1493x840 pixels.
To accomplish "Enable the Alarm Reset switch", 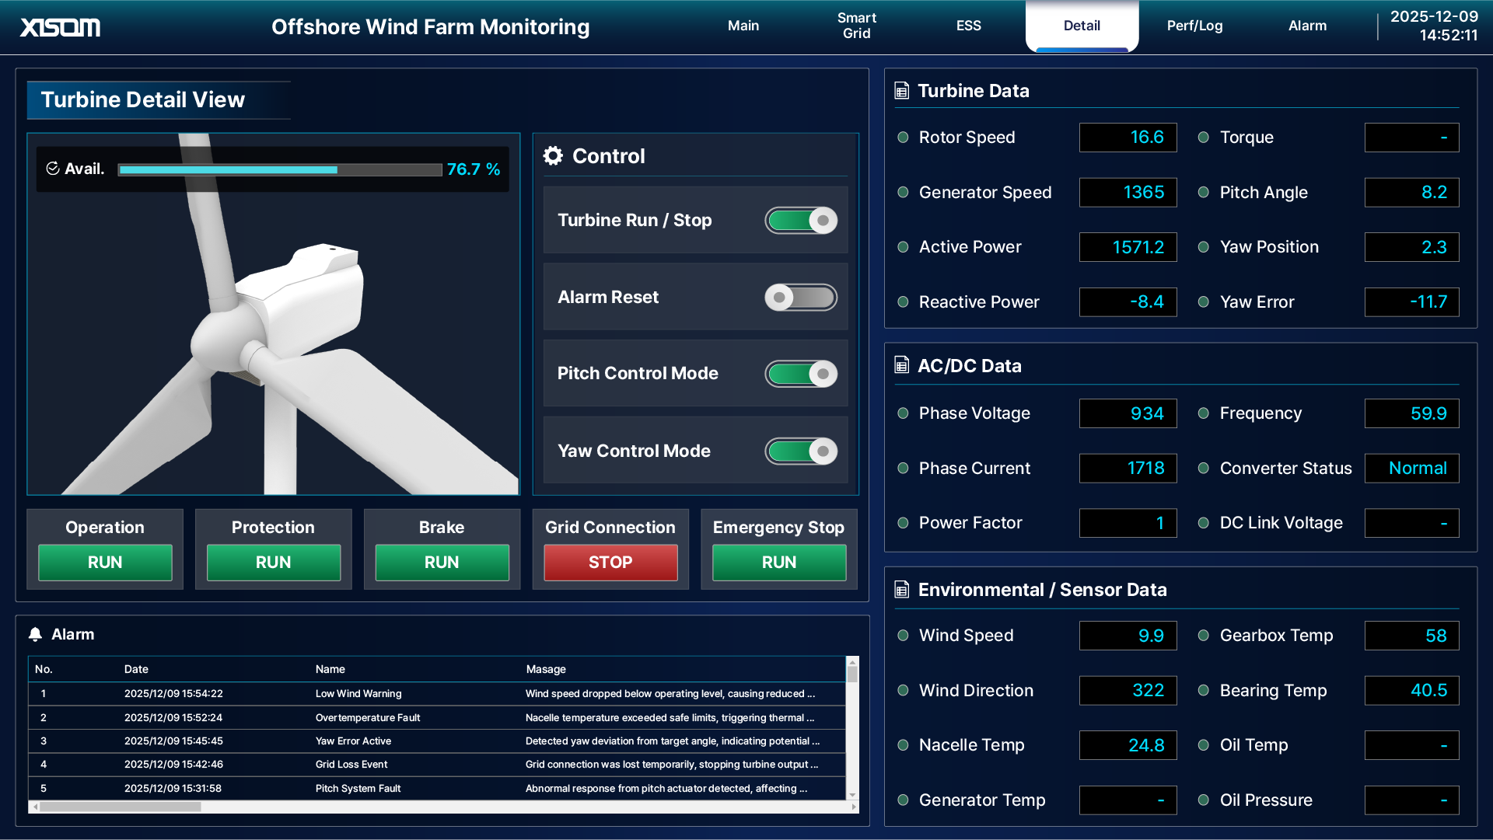I will click(801, 297).
